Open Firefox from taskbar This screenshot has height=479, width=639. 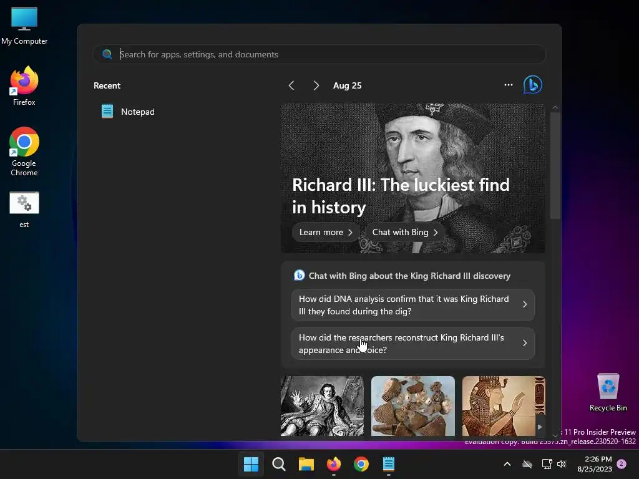[x=334, y=464]
